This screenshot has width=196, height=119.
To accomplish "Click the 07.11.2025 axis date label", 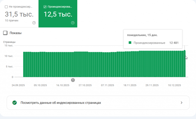I will pos(107,85).
